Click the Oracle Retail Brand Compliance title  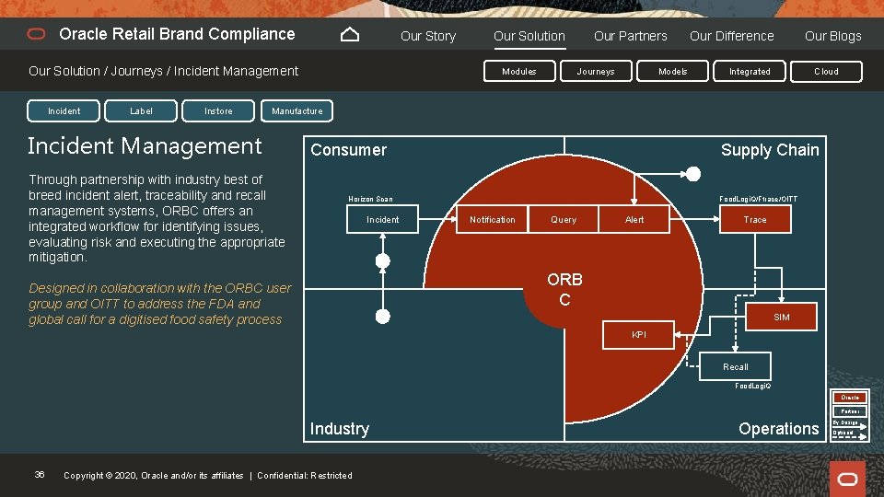click(x=177, y=34)
